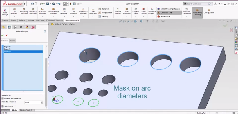Screen dimensions: 238x114
Task: Toggle Draw Axis Lines option
Action: pos(169,13)
